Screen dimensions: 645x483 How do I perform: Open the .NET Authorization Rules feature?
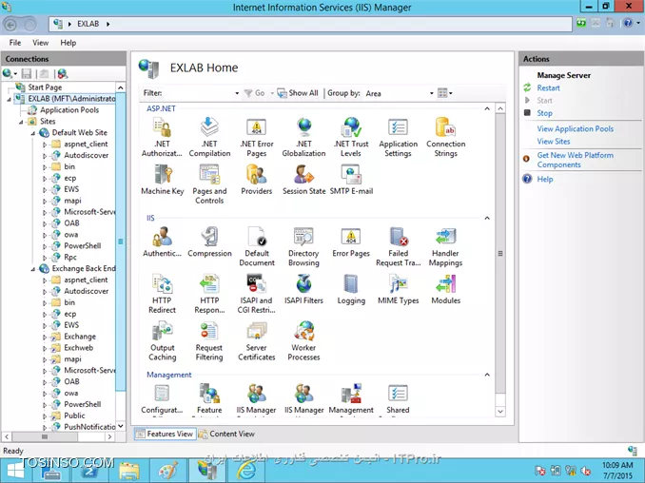coord(162,137)
